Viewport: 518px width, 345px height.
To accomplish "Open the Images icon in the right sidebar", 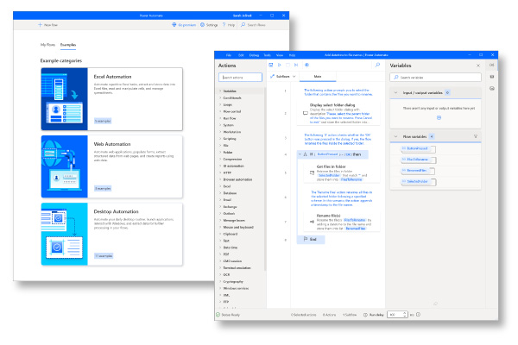I will (492, 89).
